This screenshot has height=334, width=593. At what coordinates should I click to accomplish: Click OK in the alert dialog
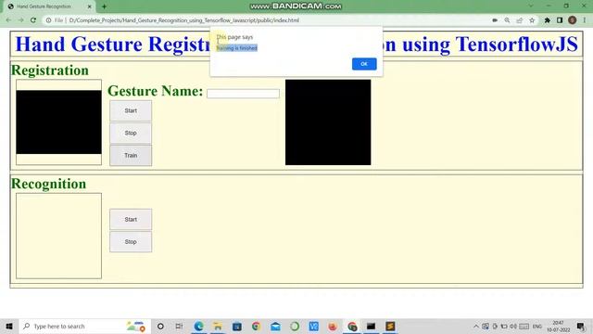coord(364,64)
